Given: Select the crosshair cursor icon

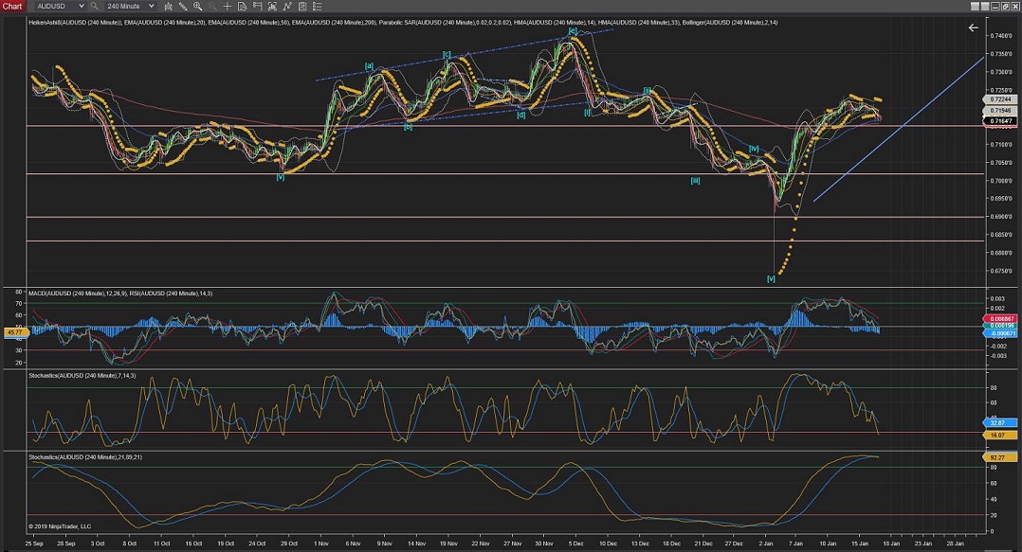Looking at the screenshot, I should 228,6.
